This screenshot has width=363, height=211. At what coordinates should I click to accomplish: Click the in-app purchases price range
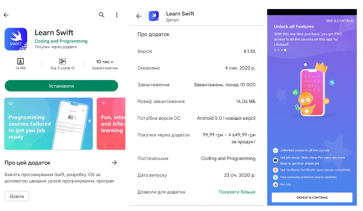pyautogui.click(x=229, y=138)
